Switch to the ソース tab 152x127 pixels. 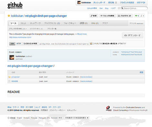[x=13, y=23]
